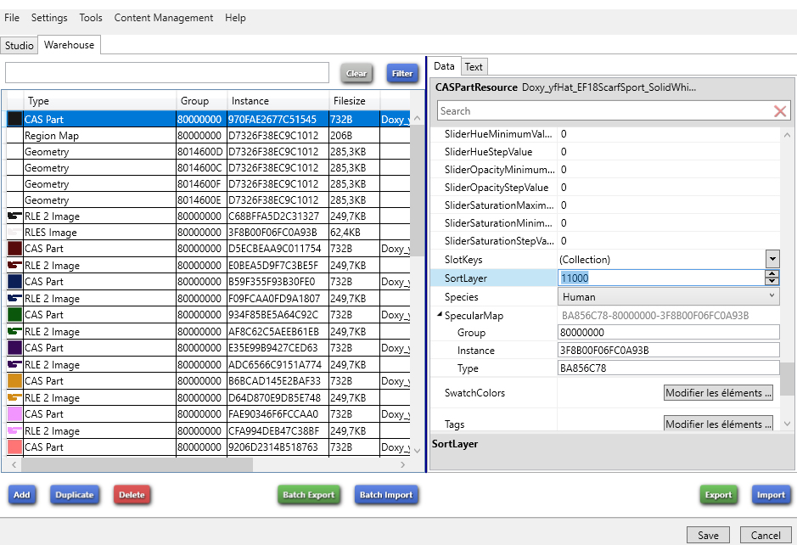This screenshot has height=545, width=797.
Task: Click the SpecularMap Instance field
Action: tap(668, 351)
